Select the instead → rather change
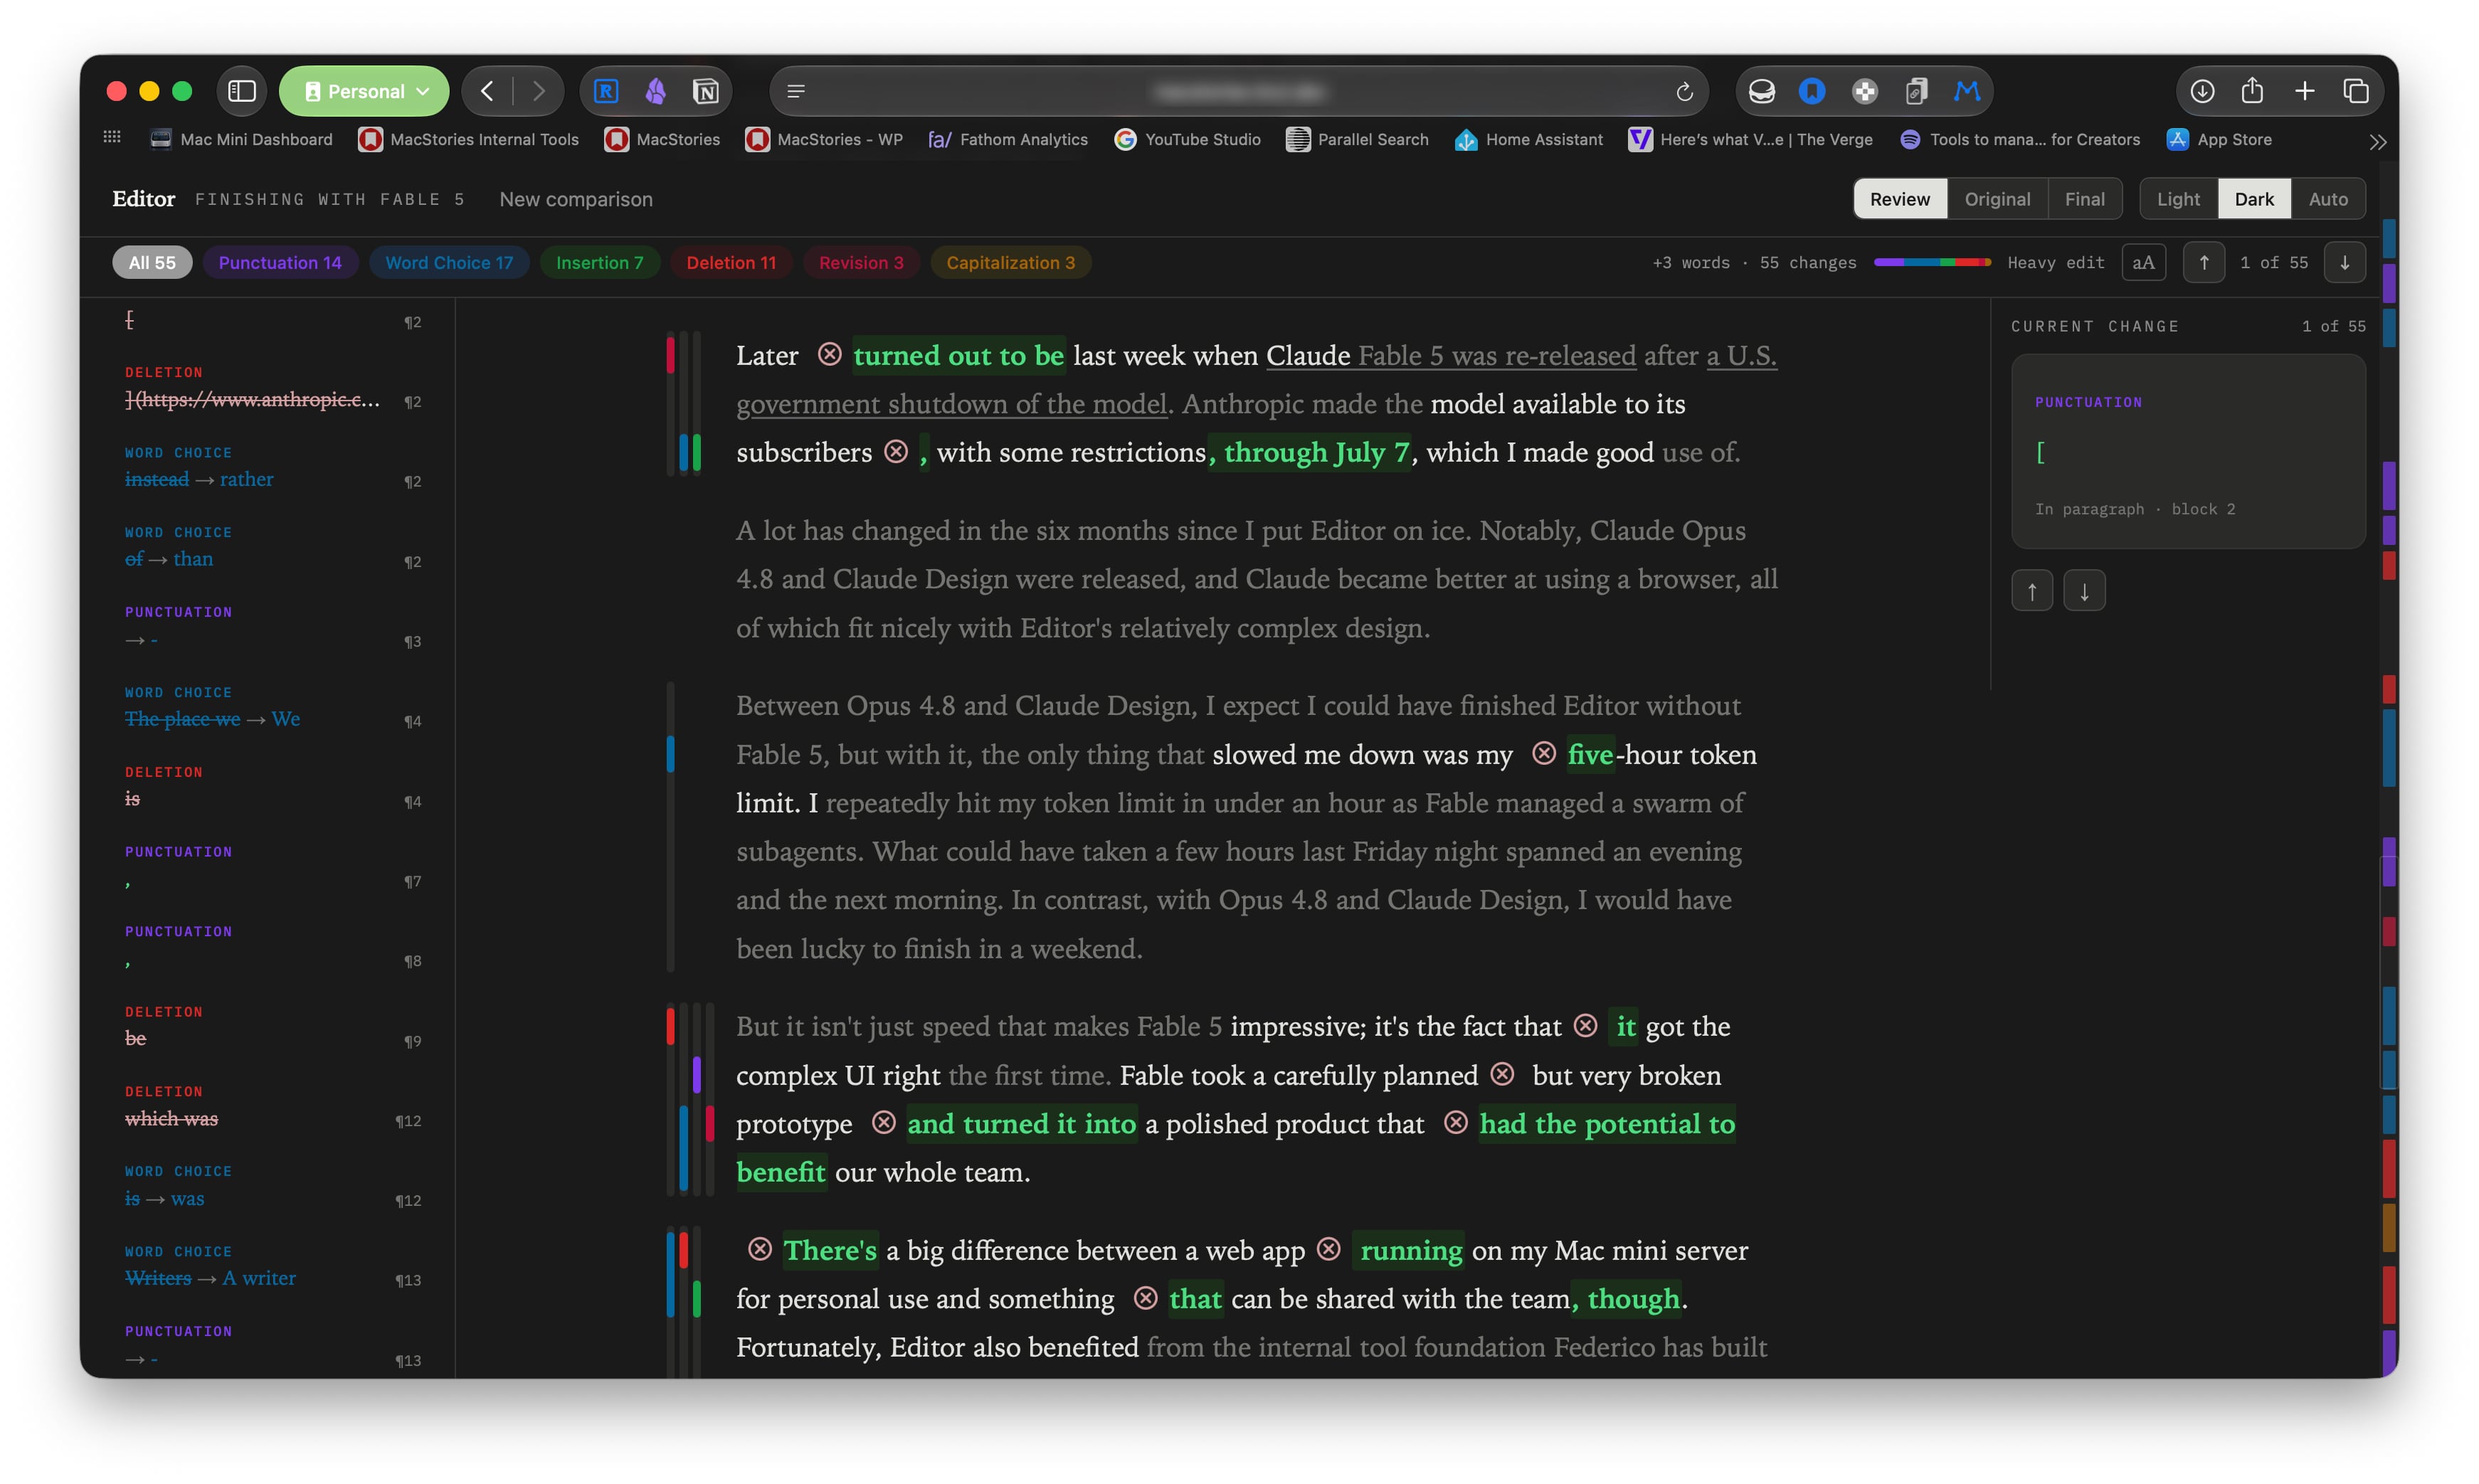Image resolution: width=2479 pixels, height=1484 pixels. [272, 468]
